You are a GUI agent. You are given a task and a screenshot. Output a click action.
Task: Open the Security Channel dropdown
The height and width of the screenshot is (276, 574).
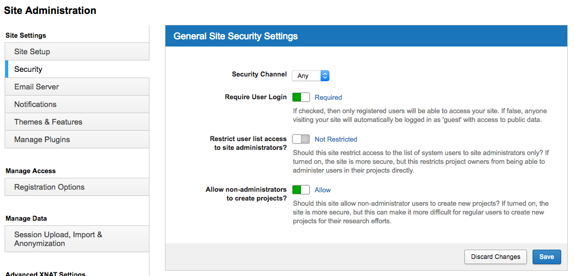[x=310, y=76]
